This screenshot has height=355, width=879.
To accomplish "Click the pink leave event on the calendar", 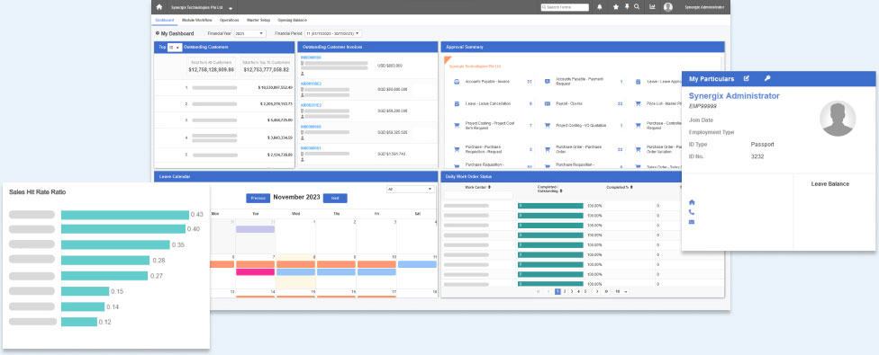I will 255,271.
